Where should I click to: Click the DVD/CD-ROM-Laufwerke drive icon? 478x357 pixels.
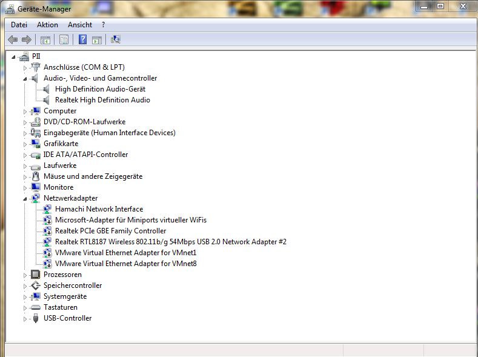(36, 122)
